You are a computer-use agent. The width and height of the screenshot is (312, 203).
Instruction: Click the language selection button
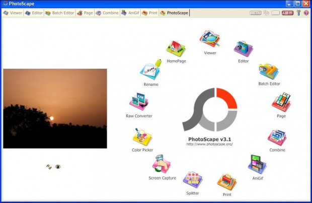tap(287, 13)
